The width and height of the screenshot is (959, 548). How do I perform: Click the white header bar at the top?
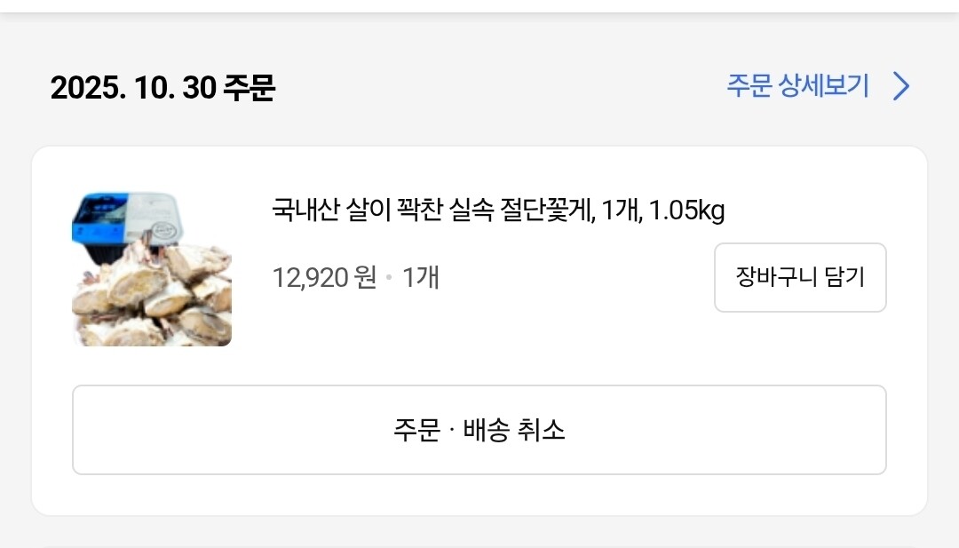[x=479, y=5]
